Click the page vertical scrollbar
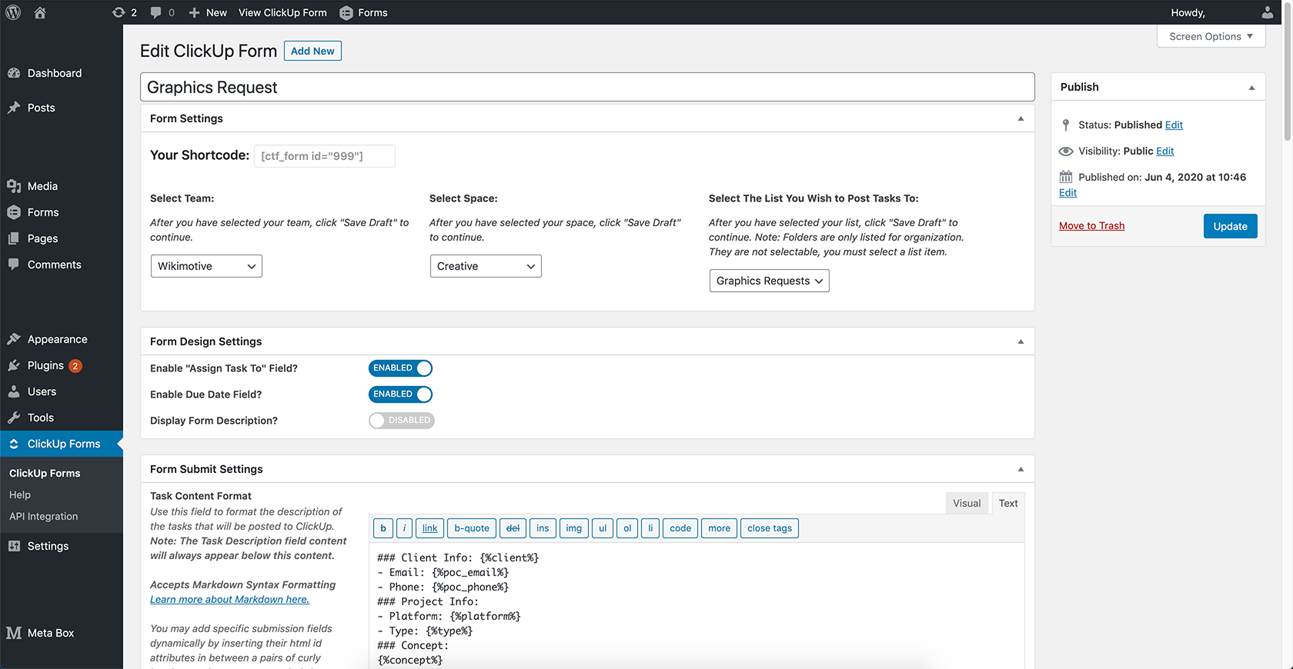This screenshot has height=669, width=1293. (1287, 72)
